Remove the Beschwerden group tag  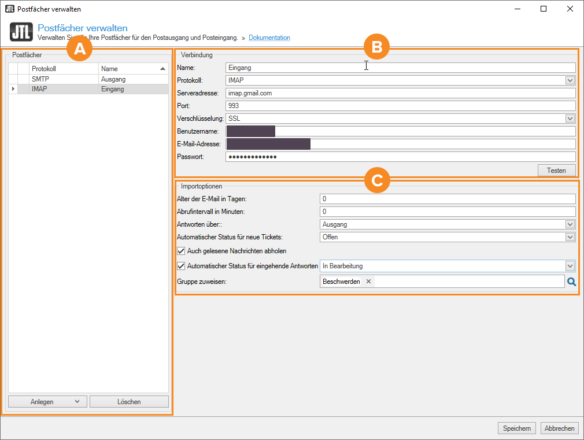(x=368, y=282)
